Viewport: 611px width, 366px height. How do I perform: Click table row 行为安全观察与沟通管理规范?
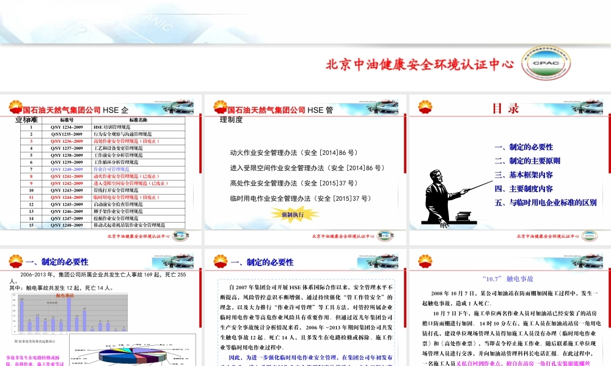[103, 134]
